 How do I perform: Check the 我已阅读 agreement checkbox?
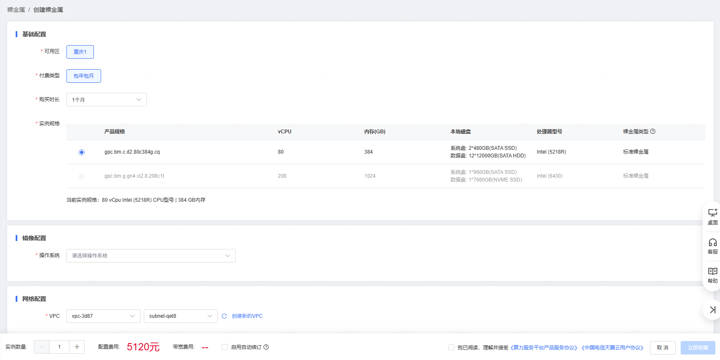coord(451,347)
